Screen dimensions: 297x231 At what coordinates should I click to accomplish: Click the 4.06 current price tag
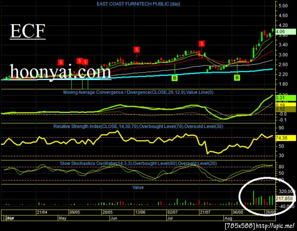(286, 32)
